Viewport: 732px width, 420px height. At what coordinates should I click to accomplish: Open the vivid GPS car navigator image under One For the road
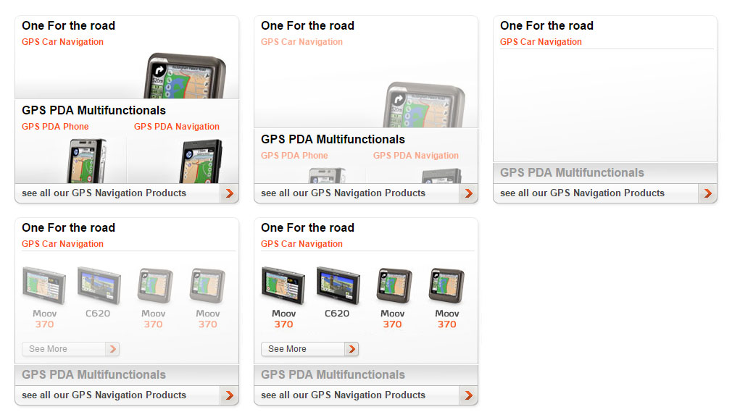[185, 75]
